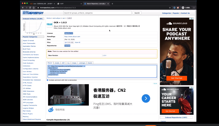Viewport: 219px width, 126px height.
Task: Close the VIAPI tab
Action: 81,4
